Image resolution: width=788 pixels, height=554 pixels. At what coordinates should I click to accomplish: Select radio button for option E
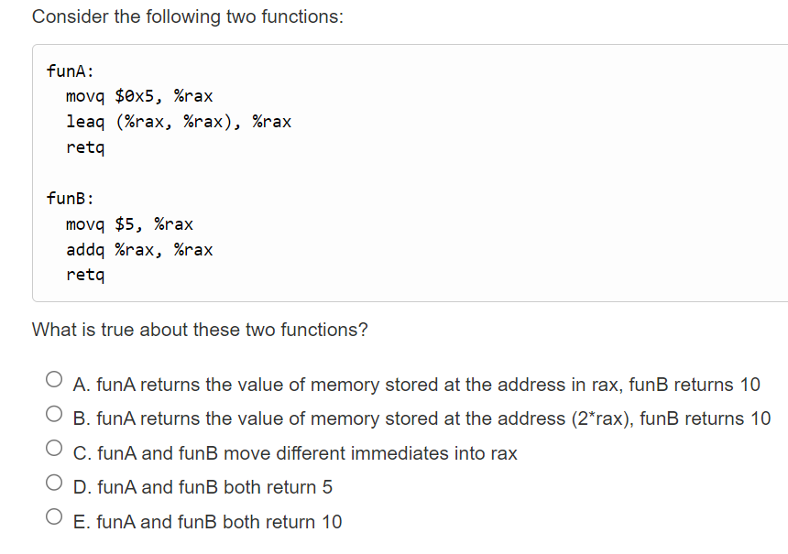coord(52,515)
